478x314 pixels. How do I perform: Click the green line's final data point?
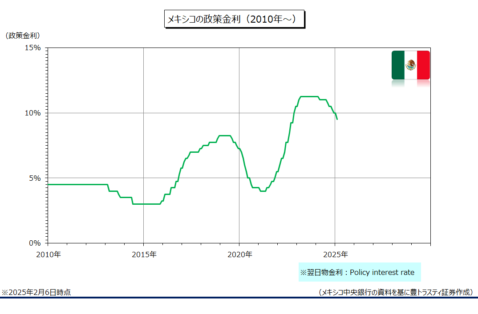(x=337, y=119)
